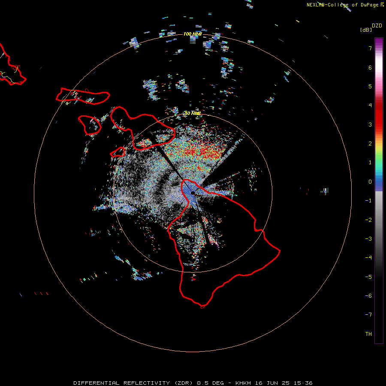Click the 7 value on color scale
This screenshot has width=386, height=386.
(370, 48)
